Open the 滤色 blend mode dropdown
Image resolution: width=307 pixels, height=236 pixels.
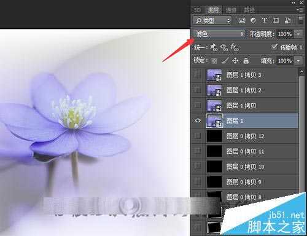219,34
